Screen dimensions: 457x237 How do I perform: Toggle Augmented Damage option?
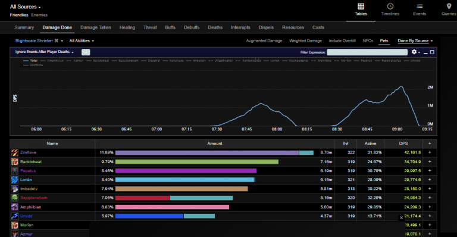(x=264, y=41)
